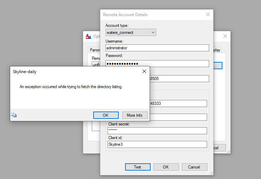Click the Test button for account

(138, 167)
